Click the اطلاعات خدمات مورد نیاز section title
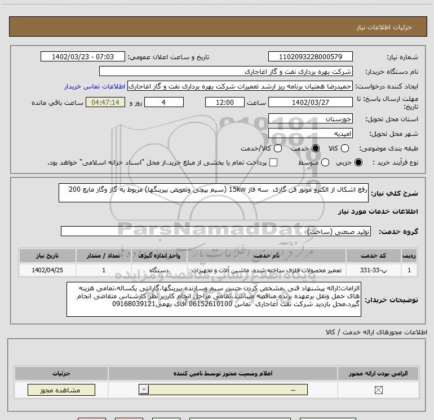This screenshot has height=420, width=434. (378, 211)
